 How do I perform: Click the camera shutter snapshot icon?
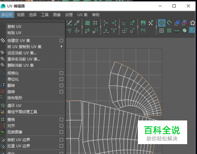(193, 23)
